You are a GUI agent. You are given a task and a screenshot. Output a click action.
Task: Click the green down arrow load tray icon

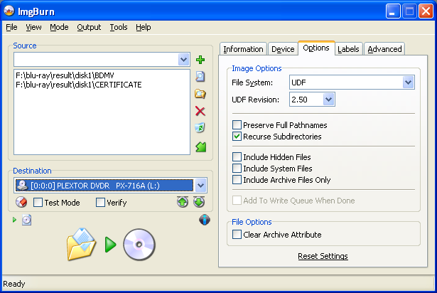coord(199,202)
